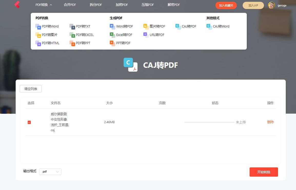Click the 页数 column header
Viewport: 296px width, 190px height.
pyautogui.click(x=162, y=103)
